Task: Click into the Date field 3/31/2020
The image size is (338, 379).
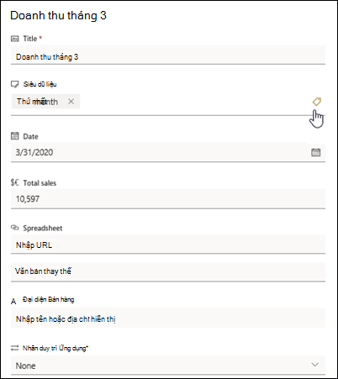Action: click(158, 152)
